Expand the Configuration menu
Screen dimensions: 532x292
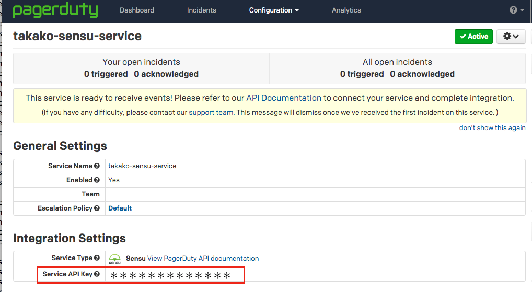(274, 10)
